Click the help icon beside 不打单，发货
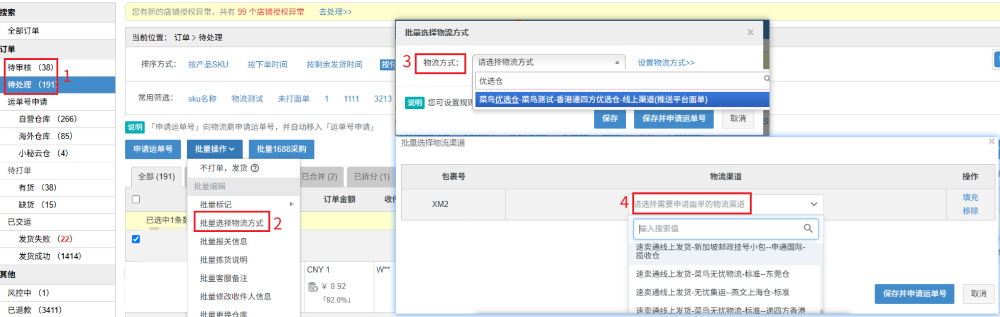This screenshot has width=1000, height=317. pyautogui.click(x=255, y=168)
